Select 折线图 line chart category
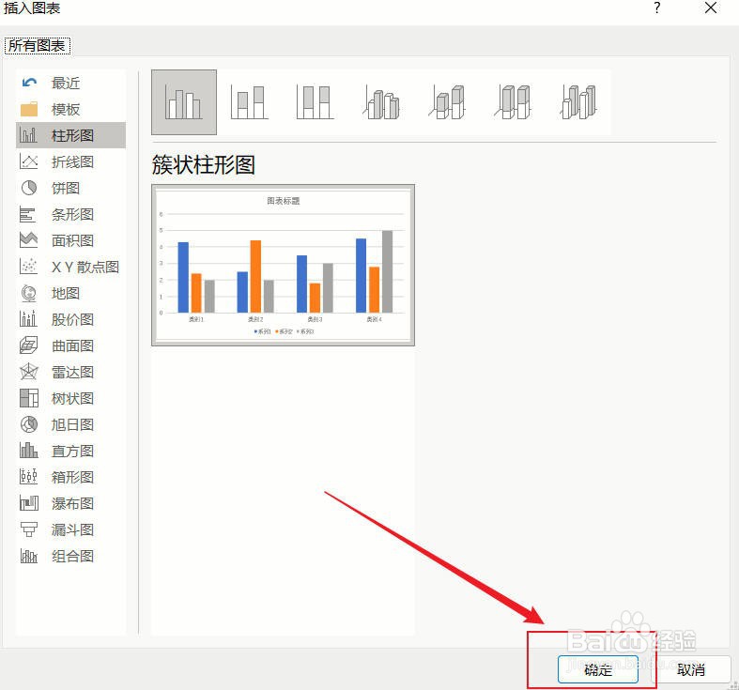This screenshot has width=739, height=690. pos(70,162)
